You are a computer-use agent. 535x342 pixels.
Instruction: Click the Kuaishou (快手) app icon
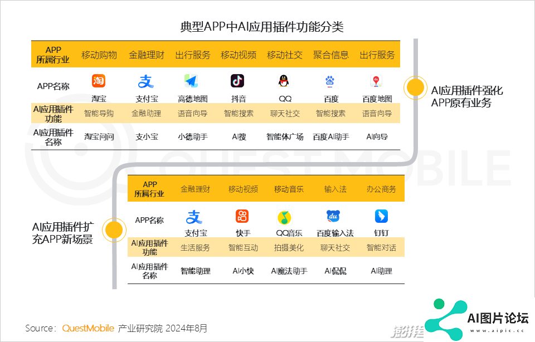coord(242,216)
